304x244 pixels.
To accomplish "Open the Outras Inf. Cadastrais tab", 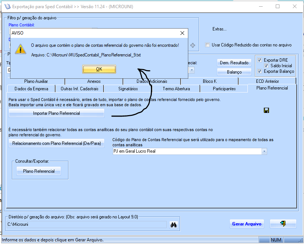I will tap(80, 89).
